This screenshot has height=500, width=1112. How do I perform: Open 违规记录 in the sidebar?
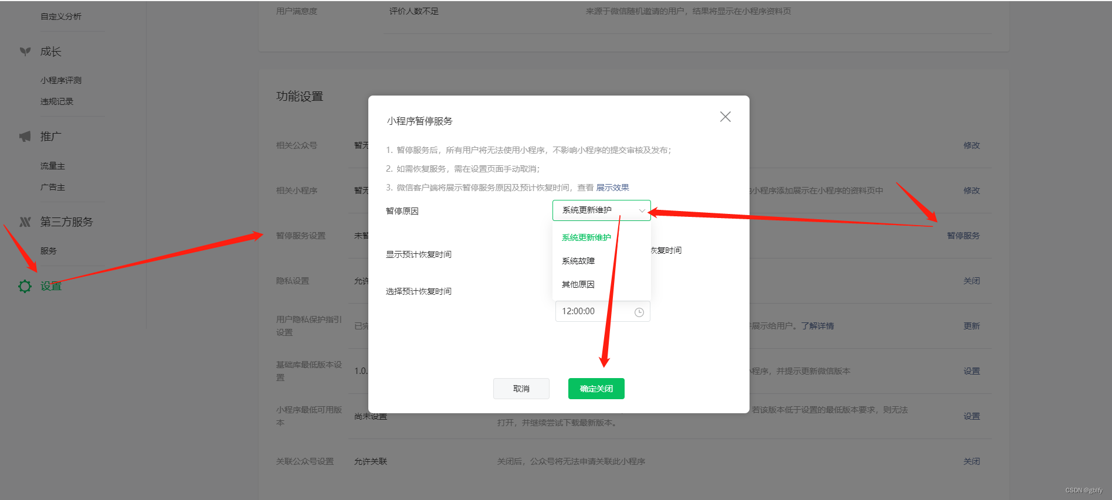(57, 101)
